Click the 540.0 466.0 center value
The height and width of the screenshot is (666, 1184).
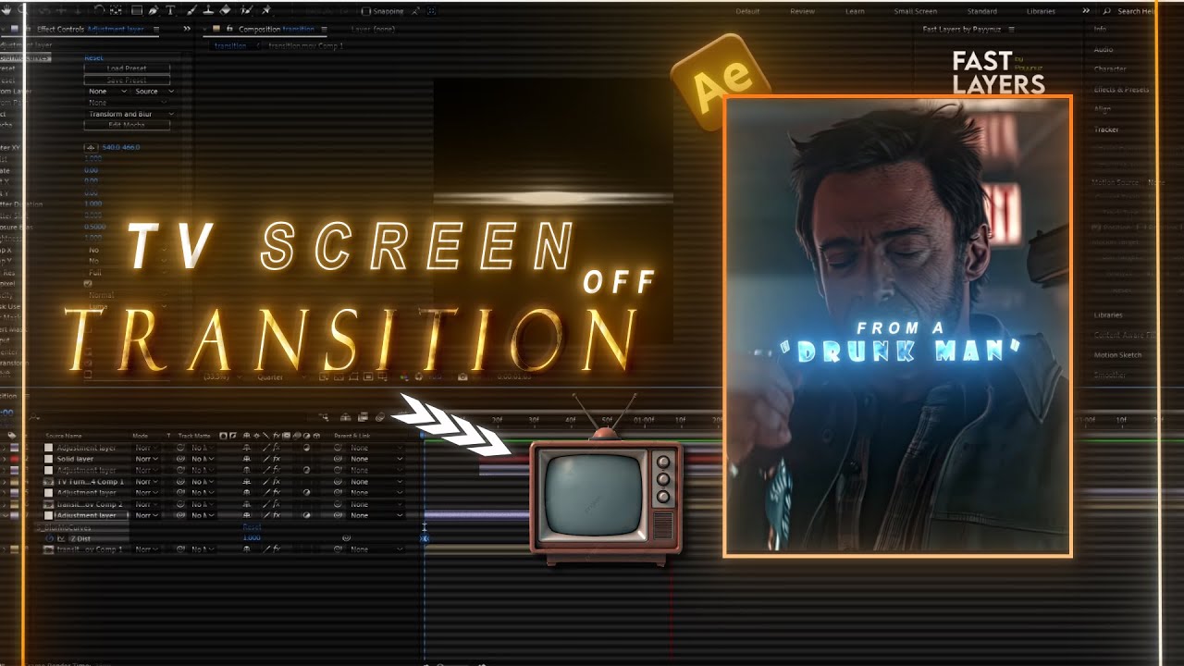120,147
